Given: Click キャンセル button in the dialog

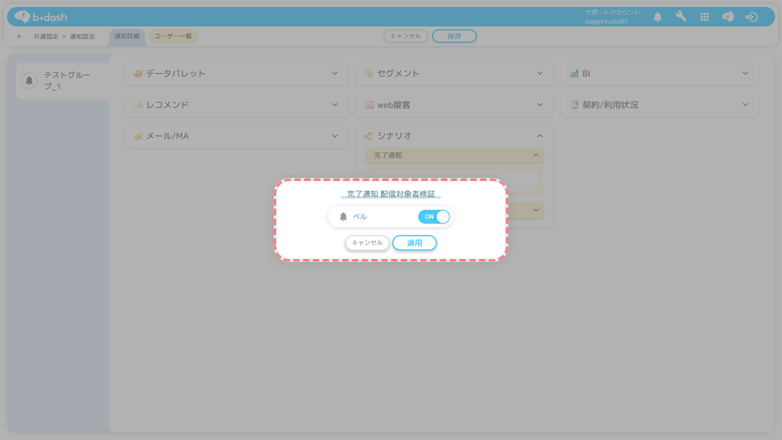Looking at the screenshot, I should [367, 243].
